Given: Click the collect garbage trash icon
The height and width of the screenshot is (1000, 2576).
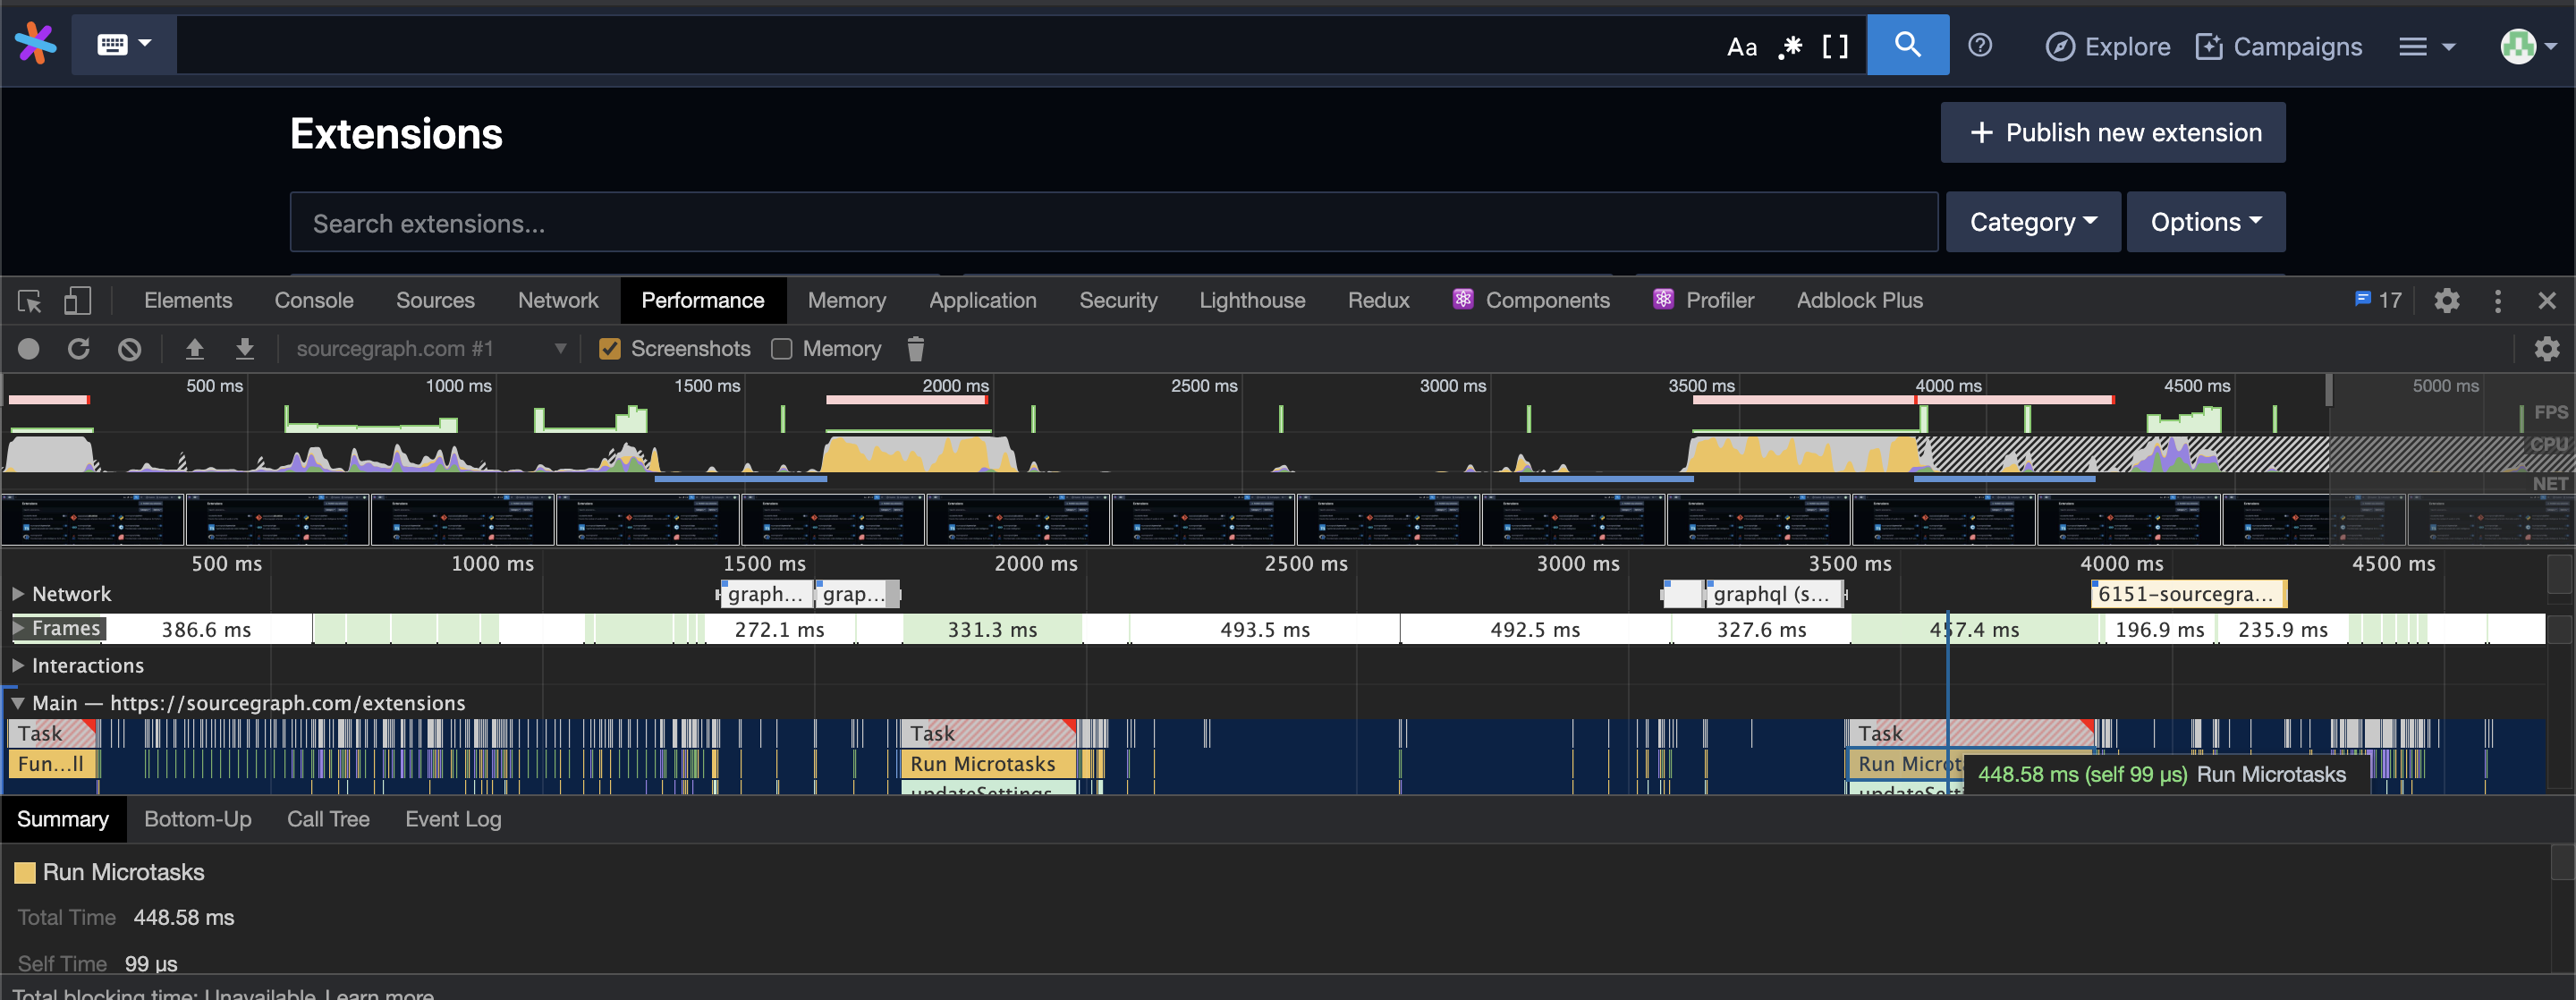Looking at the screenshot, I should 915,348.
